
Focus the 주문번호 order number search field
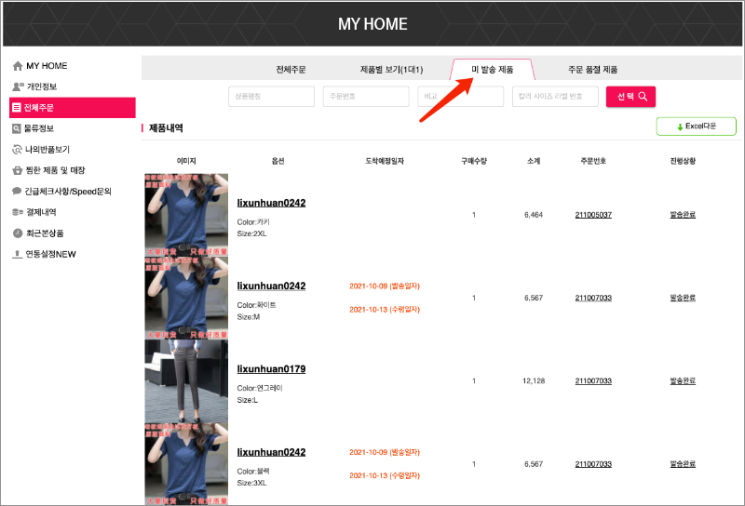pos(366,97)
